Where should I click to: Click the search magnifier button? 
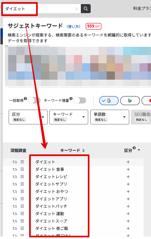[86, 9]
